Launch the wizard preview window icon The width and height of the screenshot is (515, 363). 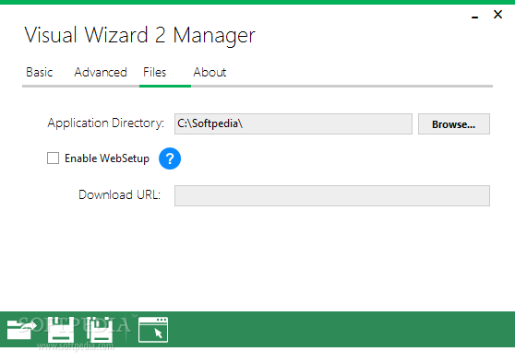pos(153,330)
